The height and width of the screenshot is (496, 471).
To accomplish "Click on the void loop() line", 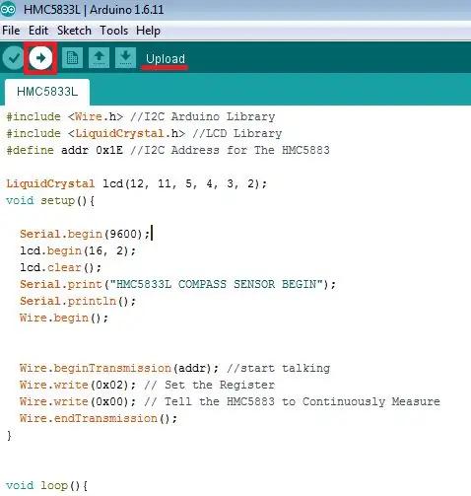I will [47, 485].
